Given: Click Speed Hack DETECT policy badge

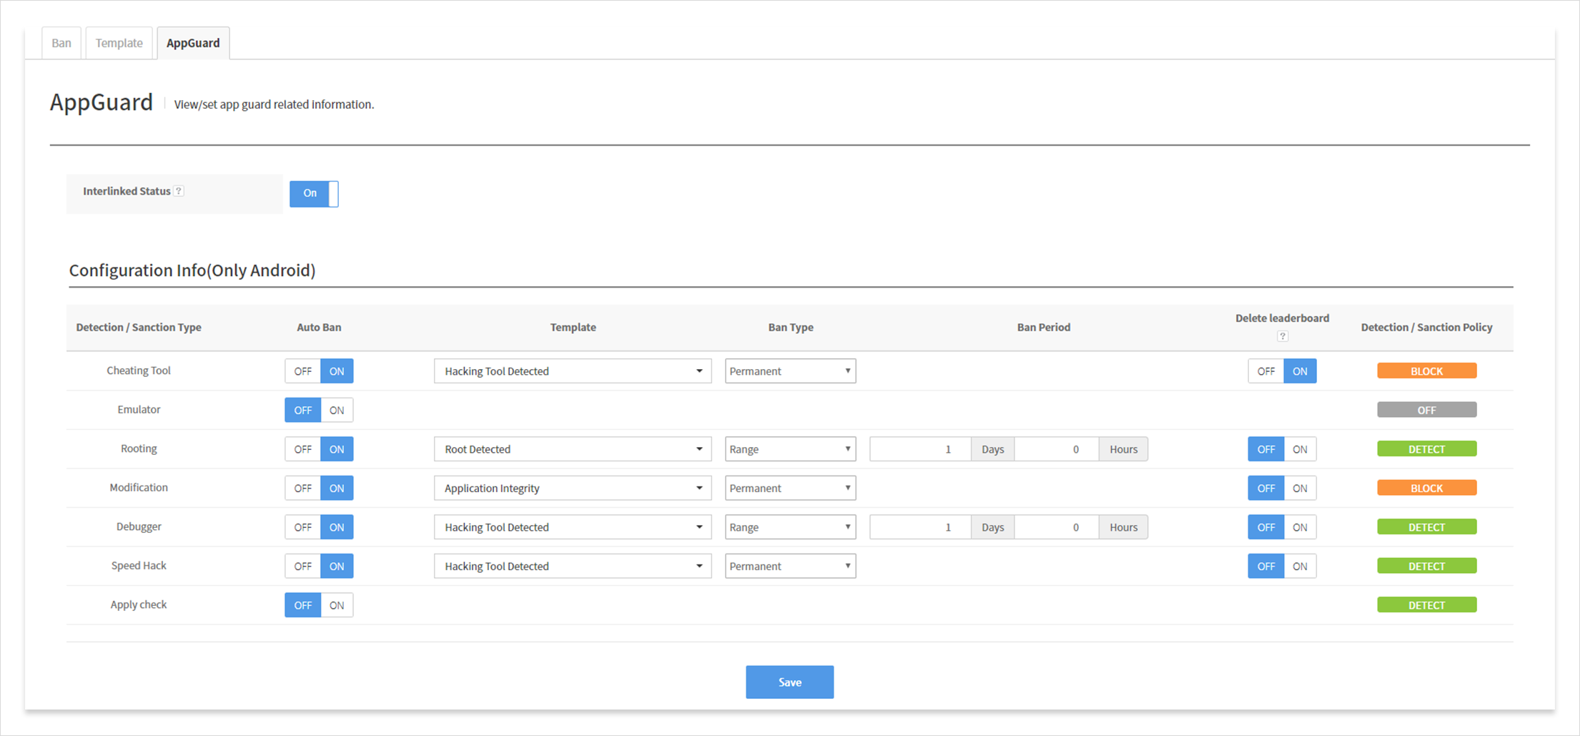Looking at the screenshot, I should (x=1426, y=566).
